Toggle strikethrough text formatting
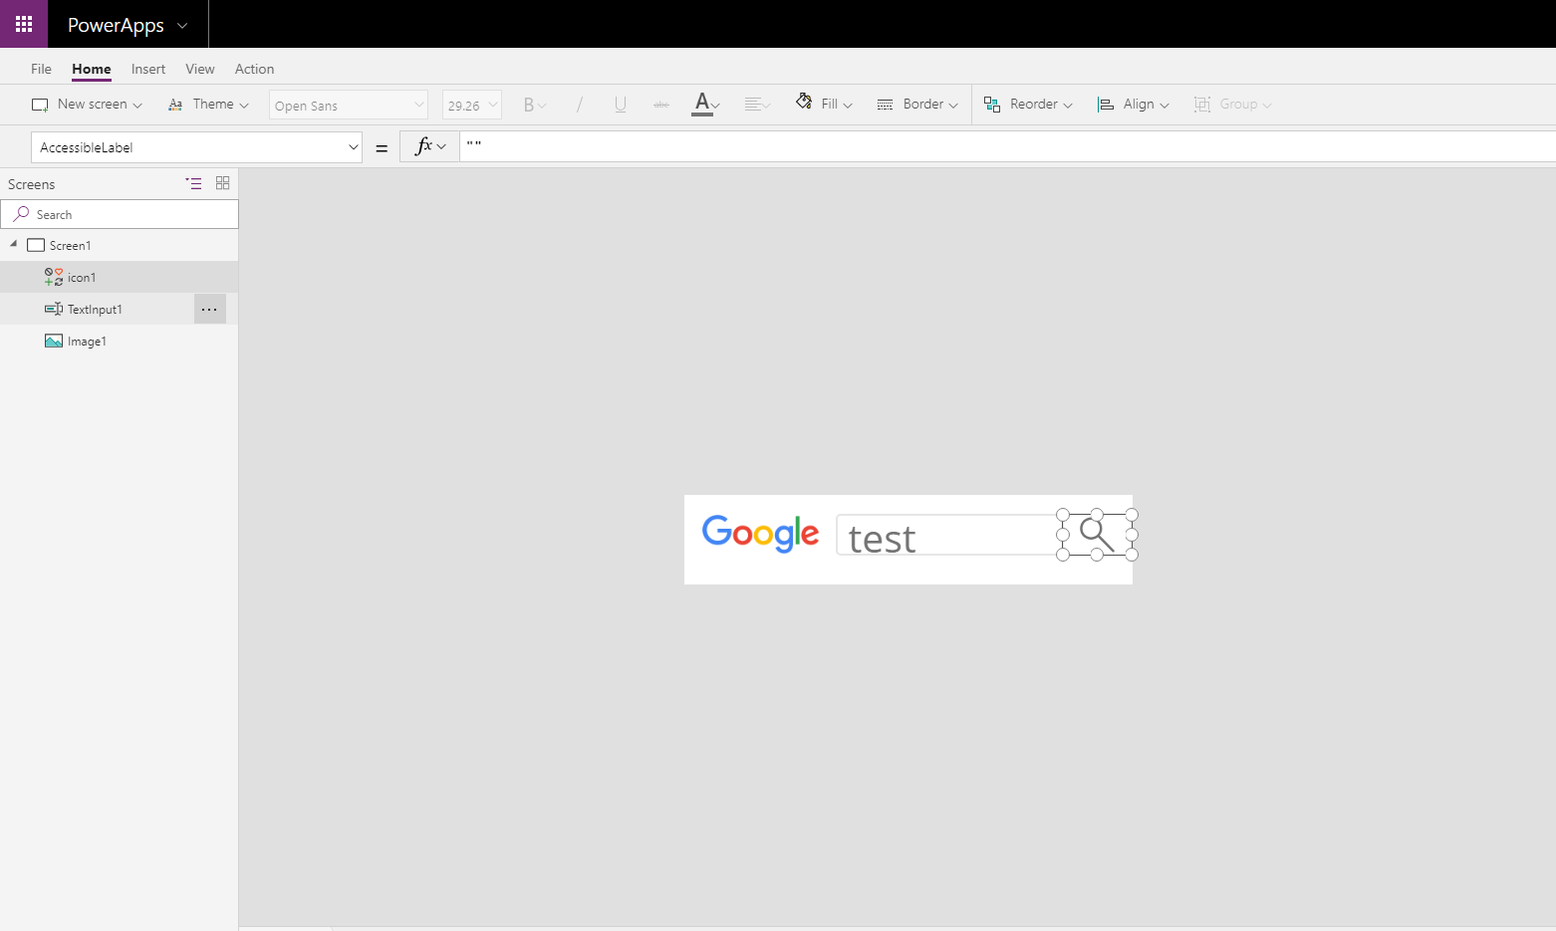The image size is (1556, 931). [661, 105]
